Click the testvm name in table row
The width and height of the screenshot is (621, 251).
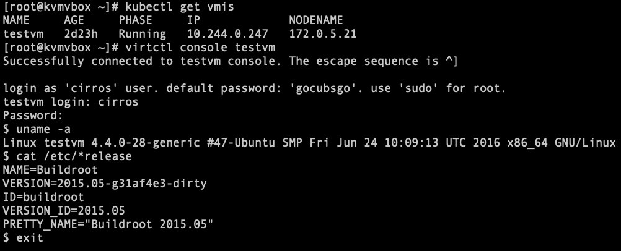[x=23, y=34]
